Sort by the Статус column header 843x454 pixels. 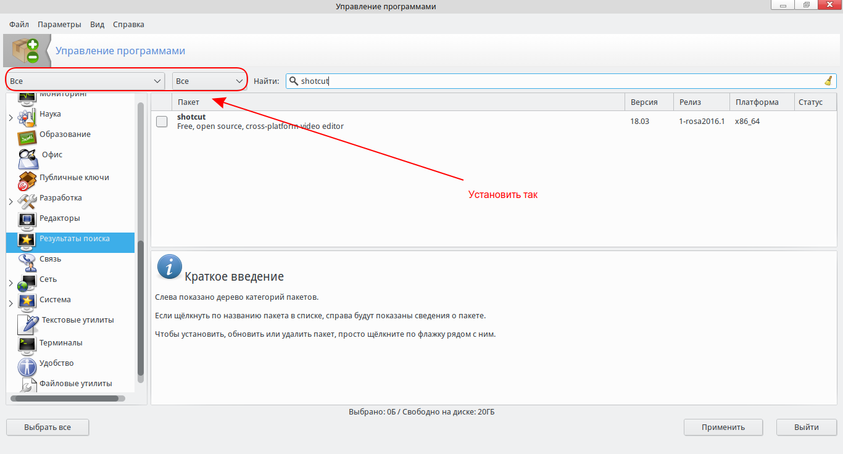point(815,102)
